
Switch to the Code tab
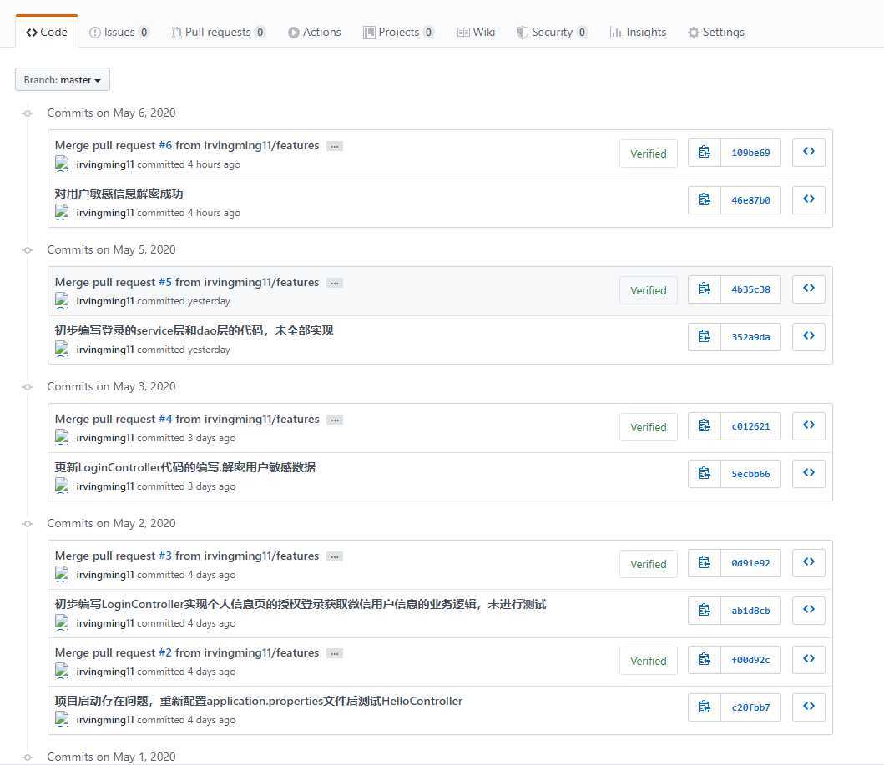[x=46, y=32]
